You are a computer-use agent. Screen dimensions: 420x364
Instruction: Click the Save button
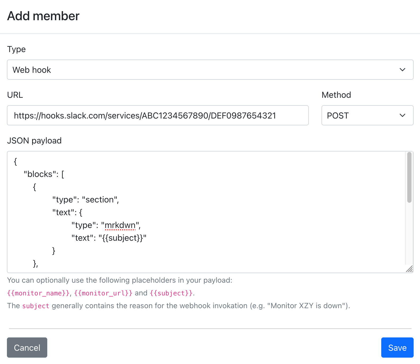click(397, 348)
